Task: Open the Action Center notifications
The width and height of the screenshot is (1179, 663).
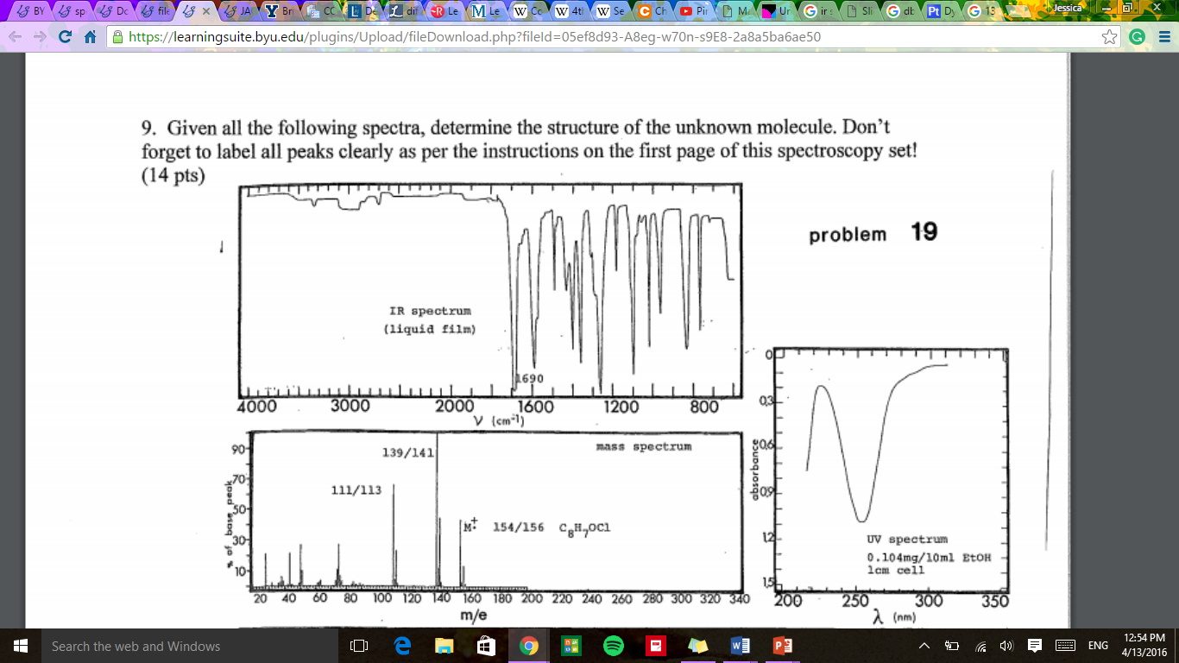Action: [1033, 645]
